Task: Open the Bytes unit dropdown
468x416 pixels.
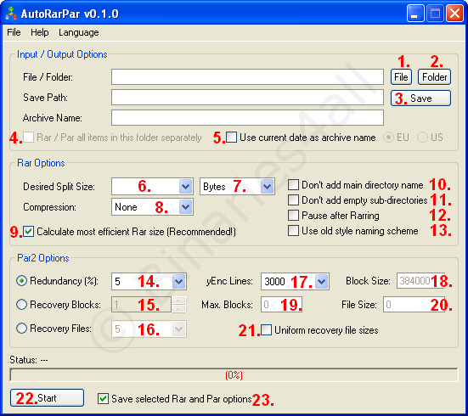Action: click(267, 187)
